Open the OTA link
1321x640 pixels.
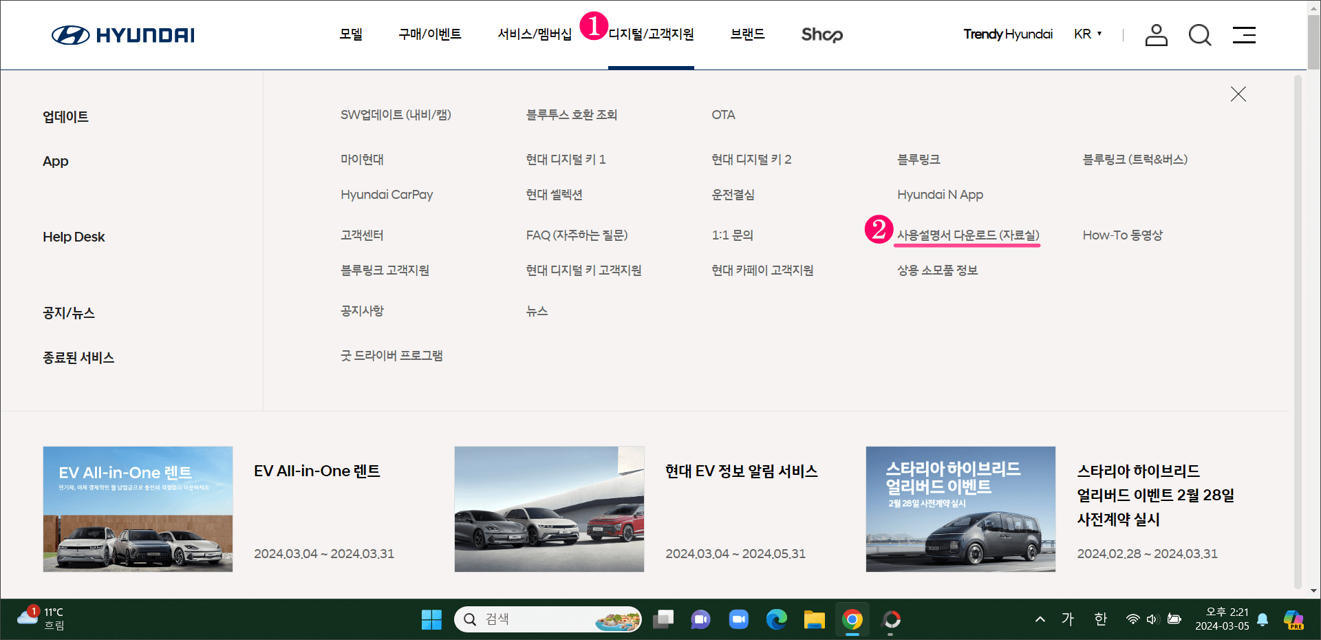click(723, 115)
